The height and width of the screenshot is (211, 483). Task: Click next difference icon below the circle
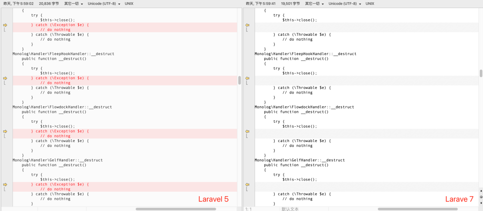[481, 202]
